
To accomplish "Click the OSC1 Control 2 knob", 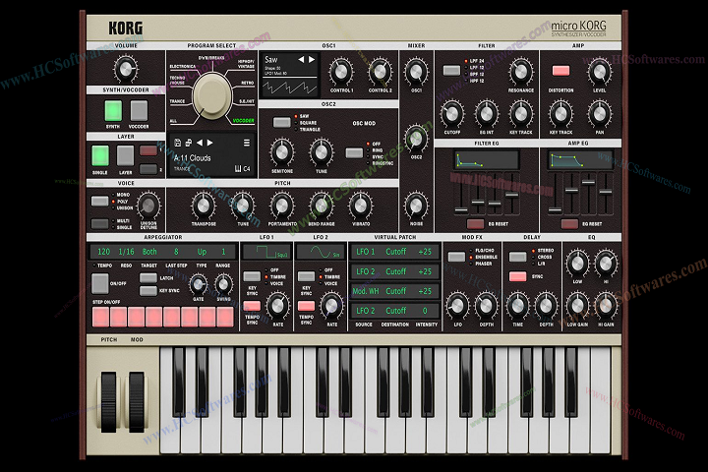I will pyautogui.click(x=380, y=72).
